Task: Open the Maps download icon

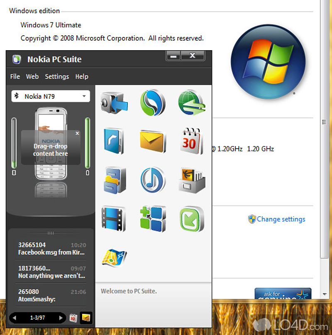Action: tap(114, 258)
